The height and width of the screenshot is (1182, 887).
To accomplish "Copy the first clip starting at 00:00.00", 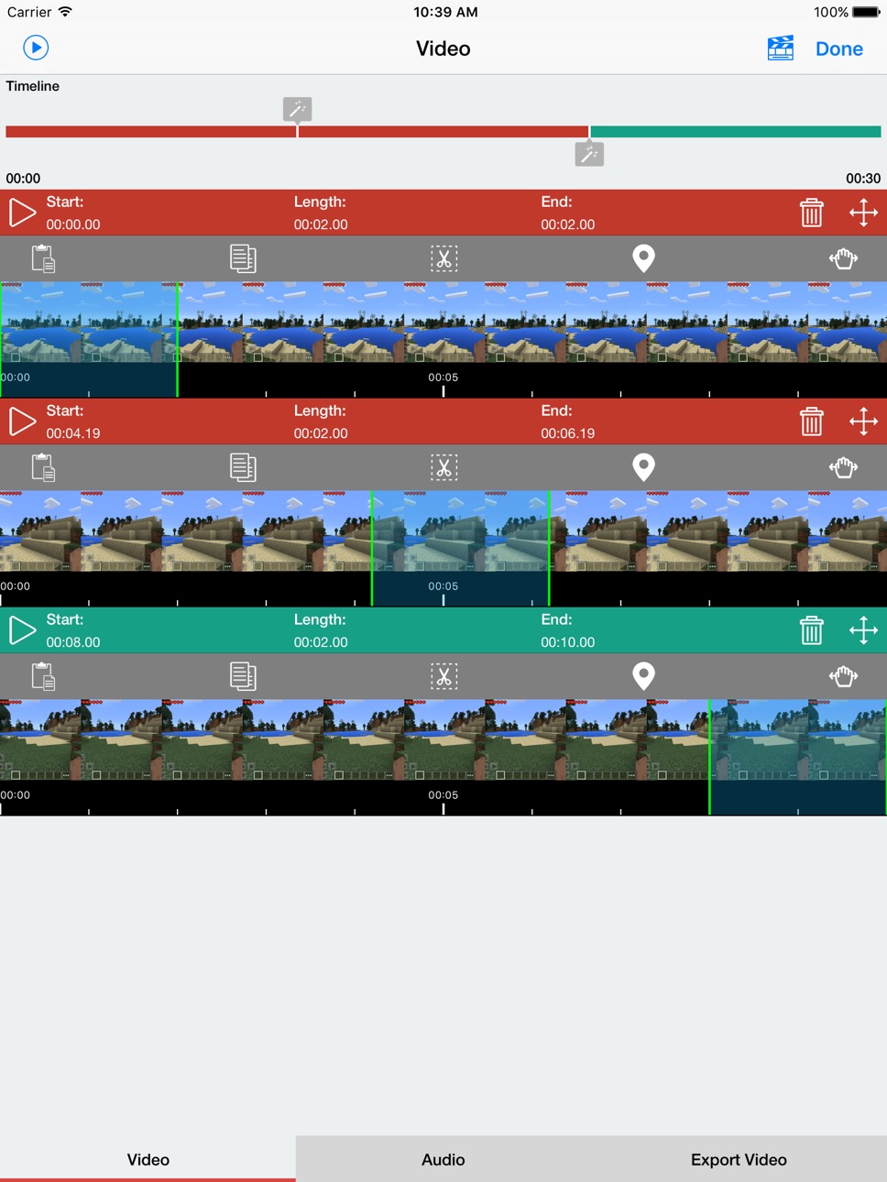I will [x=243, y=258].
